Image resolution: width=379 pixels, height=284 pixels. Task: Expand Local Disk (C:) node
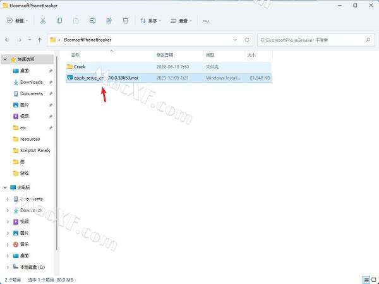8,267
